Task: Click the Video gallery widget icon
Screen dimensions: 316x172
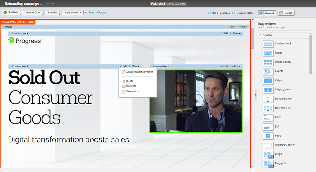Action: [268, 90]
